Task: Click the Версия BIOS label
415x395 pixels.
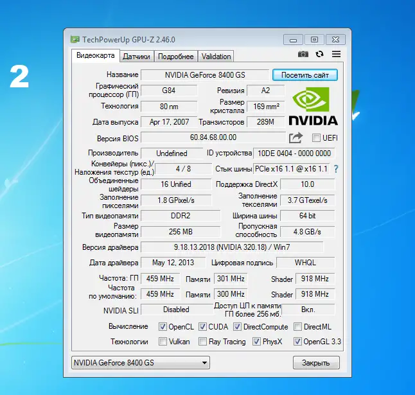Action: pos(118,139)
